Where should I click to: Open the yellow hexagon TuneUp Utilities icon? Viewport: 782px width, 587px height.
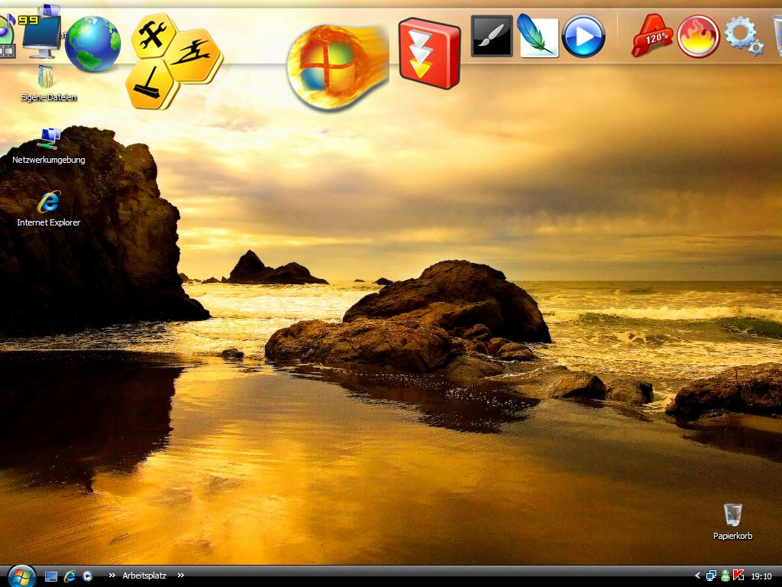pyautogui.click(x=173, y=61)
